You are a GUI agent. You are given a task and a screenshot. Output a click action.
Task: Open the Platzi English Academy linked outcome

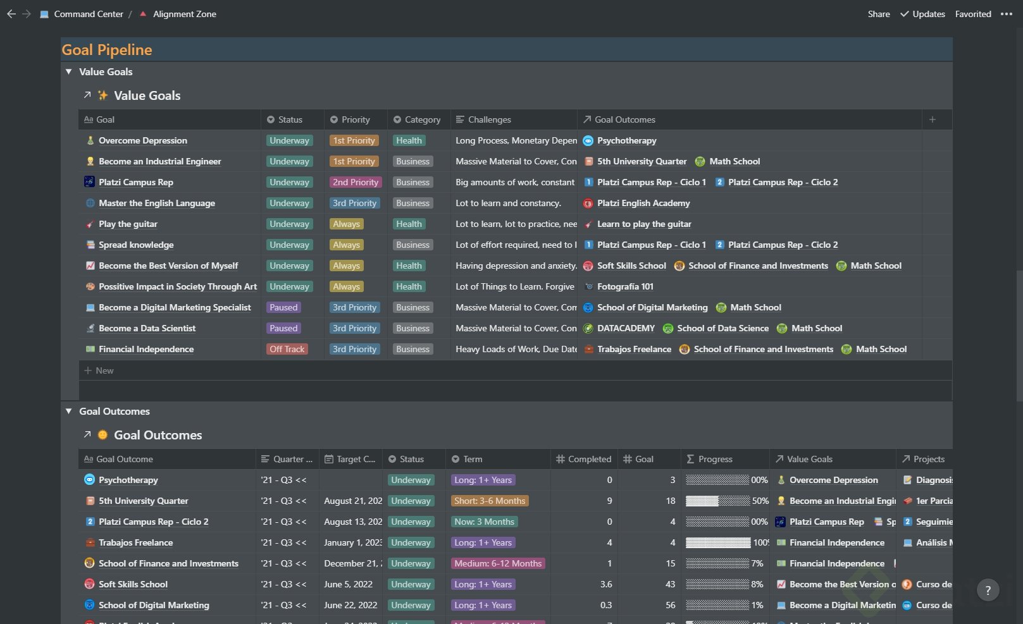pos(643,203)
